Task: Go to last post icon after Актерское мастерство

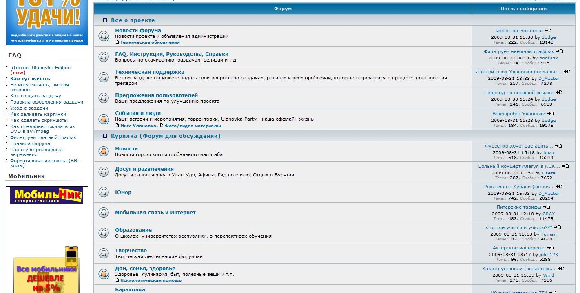Action: click(x=551, y=248)
